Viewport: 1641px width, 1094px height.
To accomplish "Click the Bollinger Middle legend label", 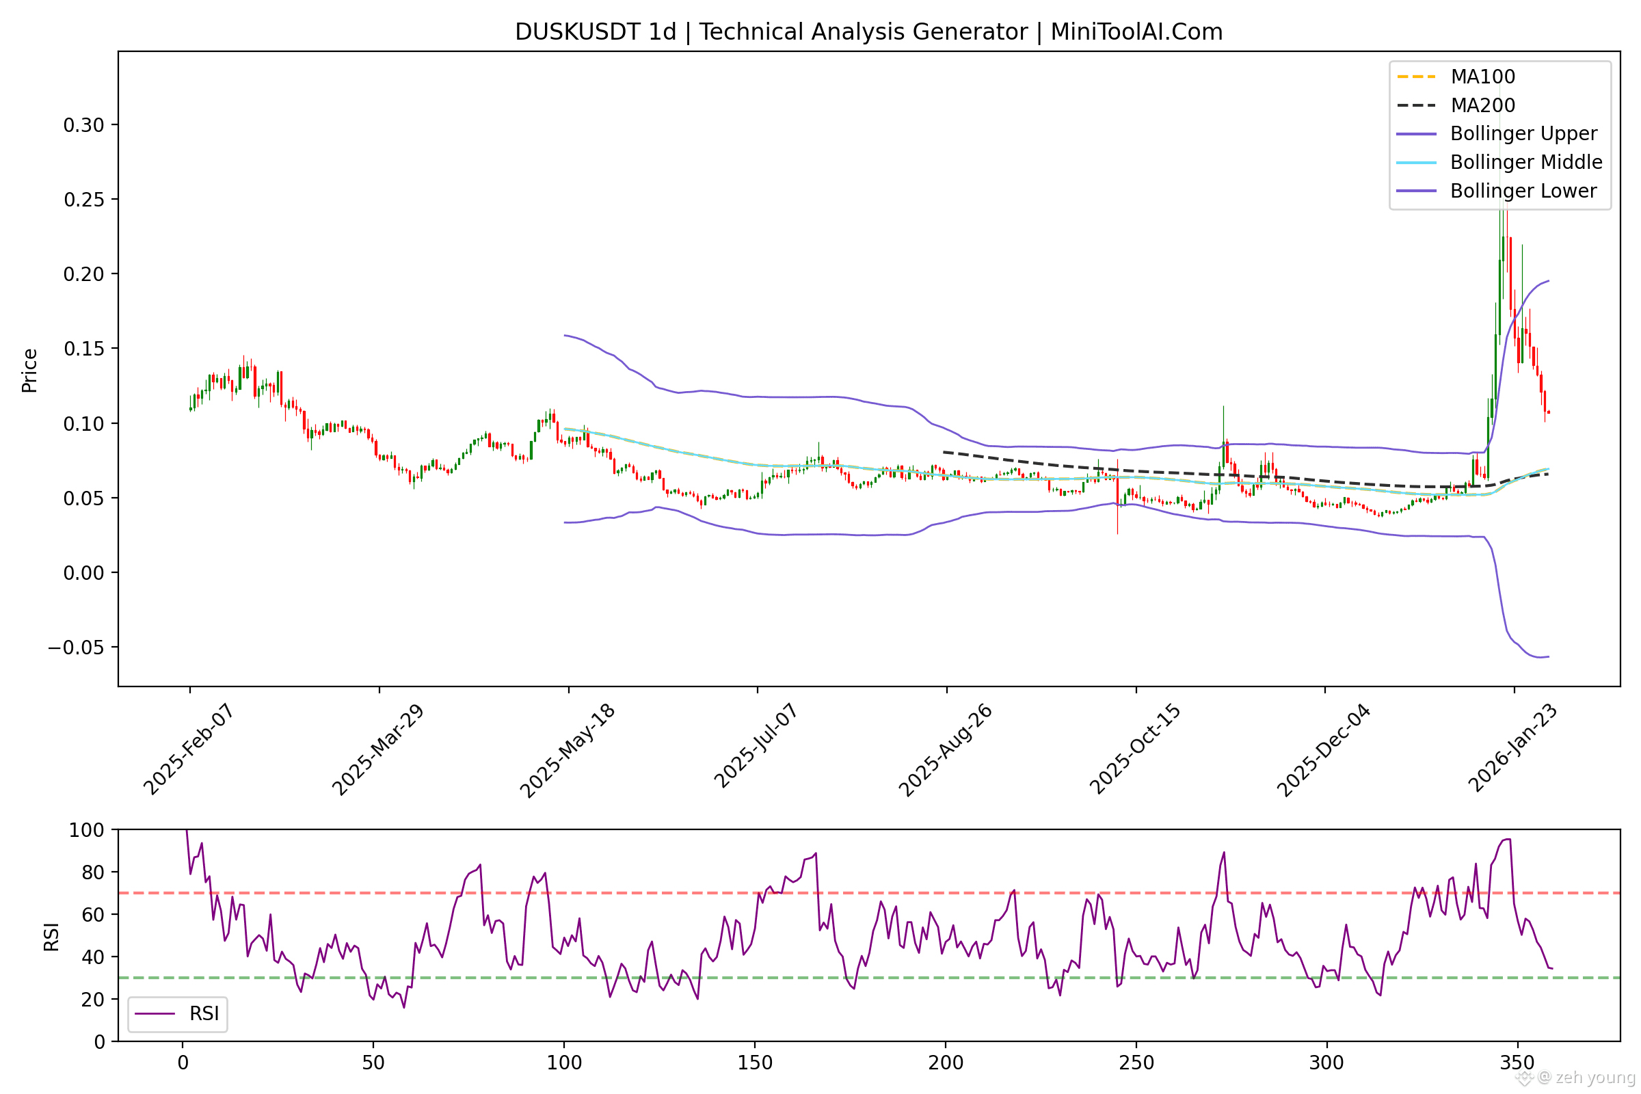I will (1526, 162).
